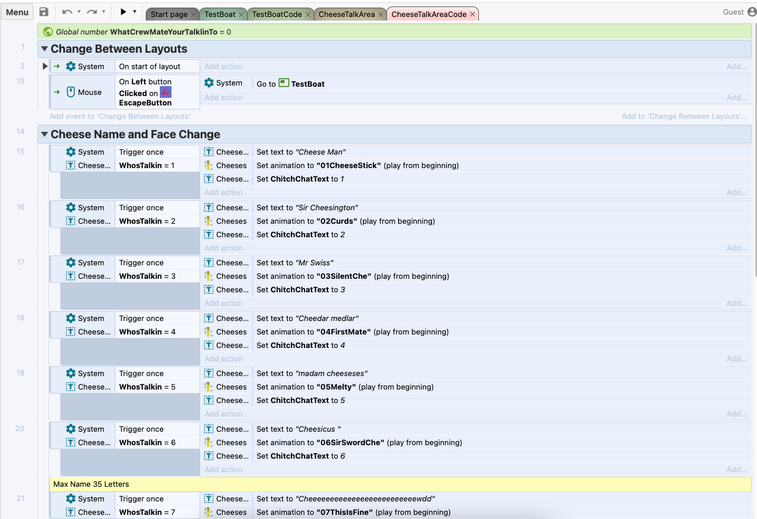
Task: Open the undo history dropdown arrow
Action: [79, 12]
